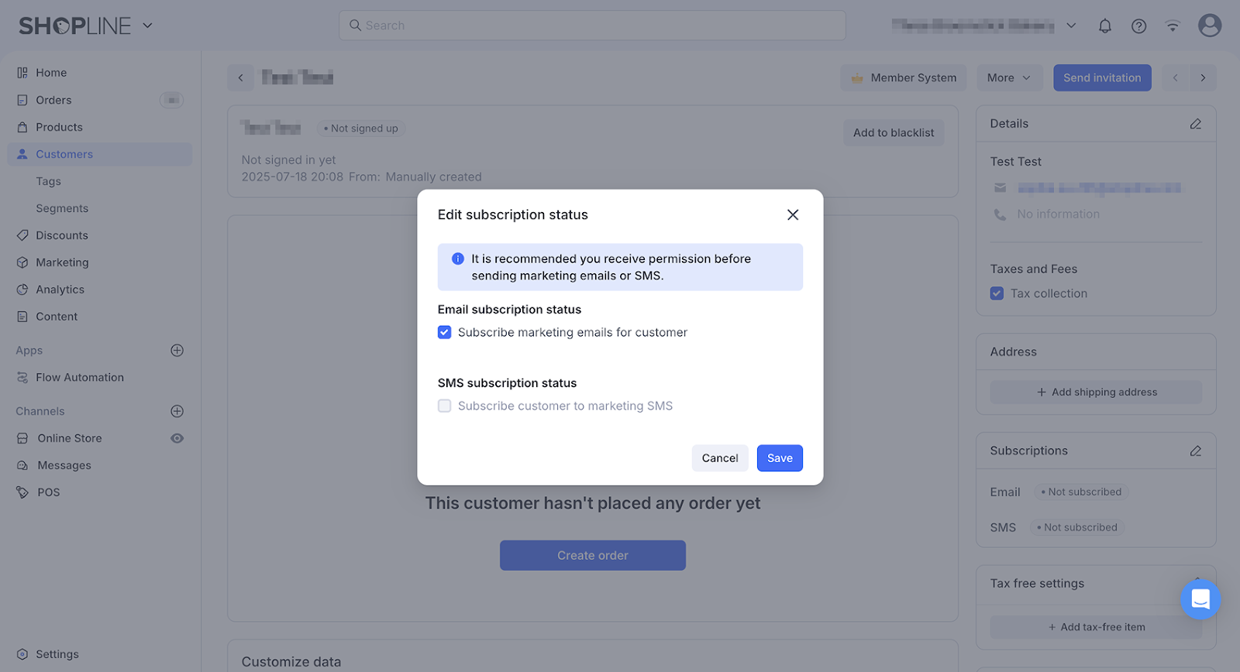The image size is (1240, 672).
Task: Open the live chat support bubble
Action: pyautogui.click(x=1200, y=599)
